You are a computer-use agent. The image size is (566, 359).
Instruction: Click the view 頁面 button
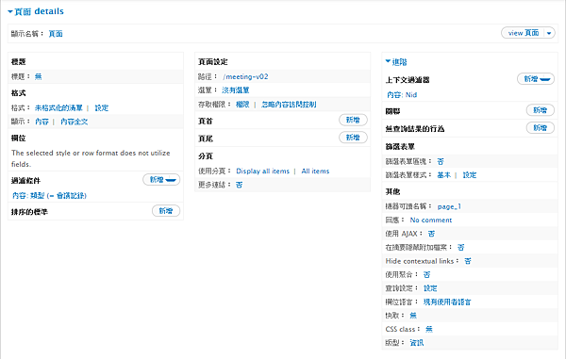[x=523, y=33]
